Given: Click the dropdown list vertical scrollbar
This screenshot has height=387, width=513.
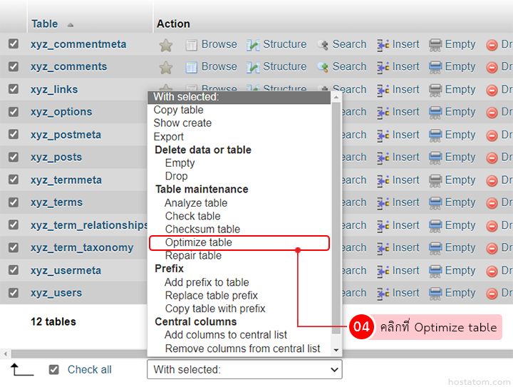Looking at the screenshot, I should click(336, 214).
